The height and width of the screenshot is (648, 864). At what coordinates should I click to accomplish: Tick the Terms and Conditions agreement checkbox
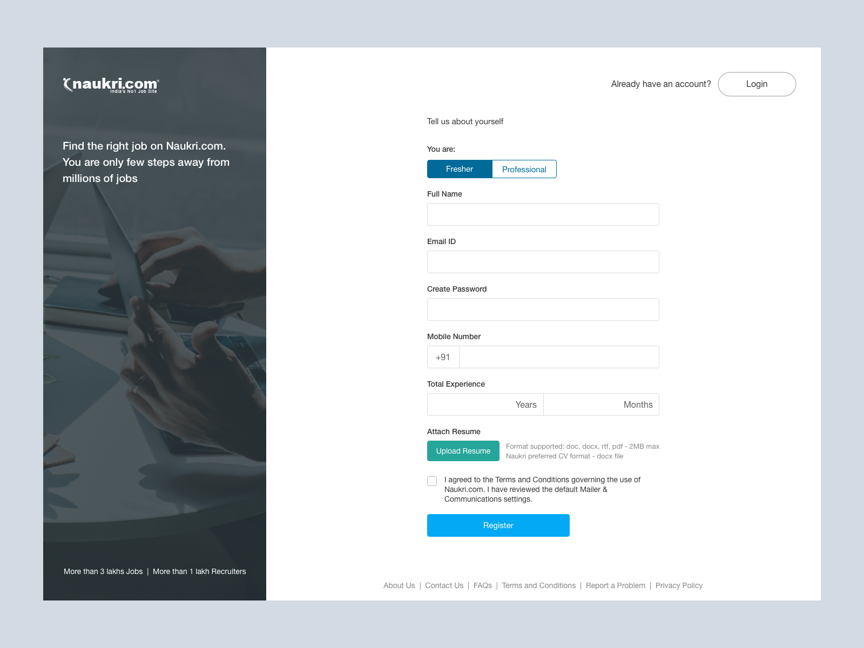[432, 481]
